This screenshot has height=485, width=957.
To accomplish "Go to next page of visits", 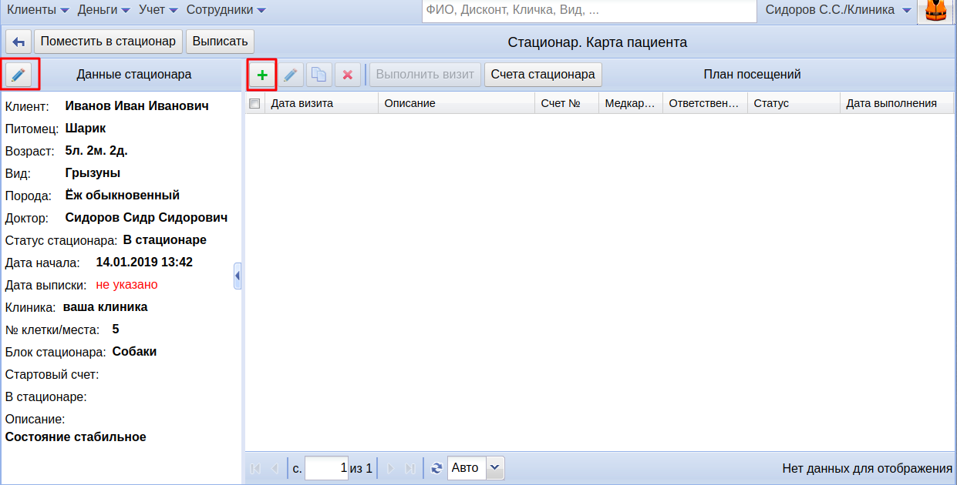I will click(390, 468).
